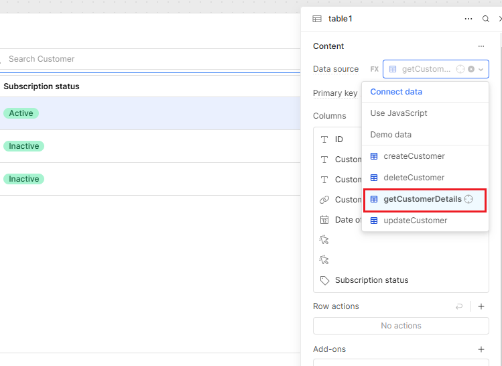Select Demo data option
The image size is (502, 366).
425,135
